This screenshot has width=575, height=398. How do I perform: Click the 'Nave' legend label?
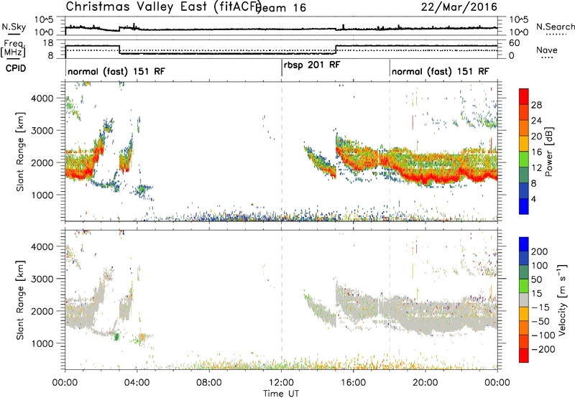547,50
